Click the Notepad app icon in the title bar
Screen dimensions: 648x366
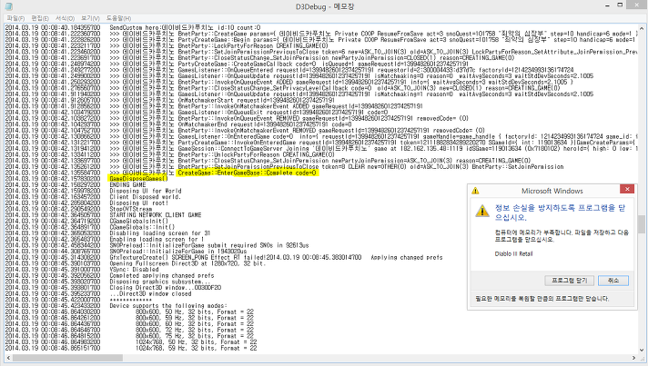point(8,6)
